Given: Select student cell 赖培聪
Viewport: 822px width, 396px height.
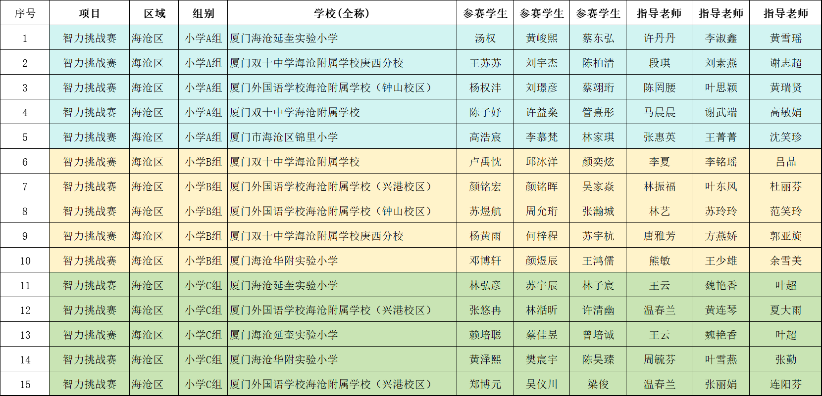Looking at the screenshot, I should coord(485,335).
